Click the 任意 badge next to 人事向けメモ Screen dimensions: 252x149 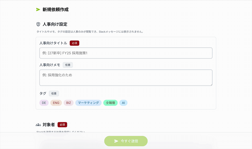click(68, 65)
